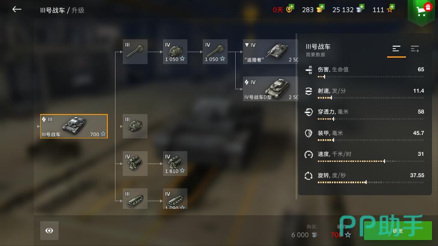438x246 pixels.
Task: Select the tier IV engine costing 1 810
Action: [175, 164]
